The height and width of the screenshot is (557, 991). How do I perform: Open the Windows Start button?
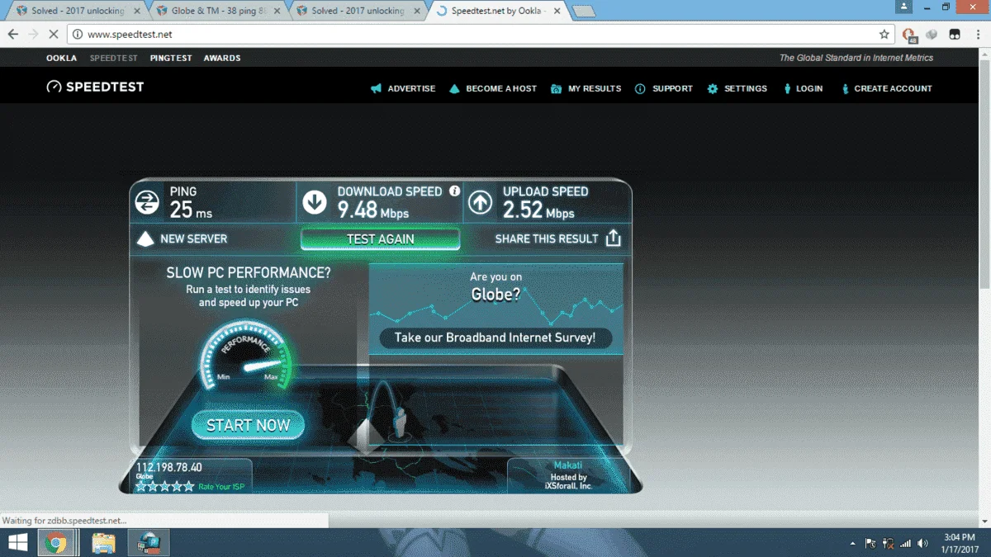tap(17, 543)
